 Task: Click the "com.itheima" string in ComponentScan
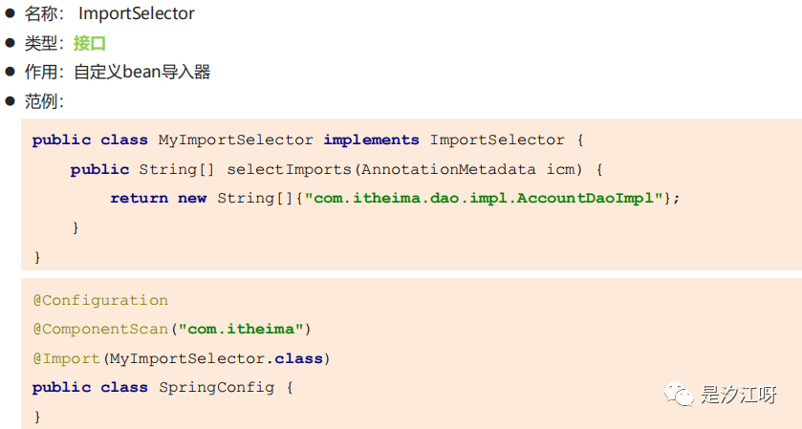click(x=241, y=329)
